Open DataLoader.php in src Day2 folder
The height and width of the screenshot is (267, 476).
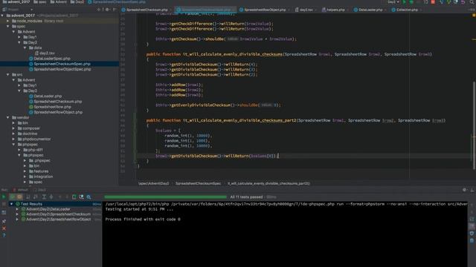48,96
